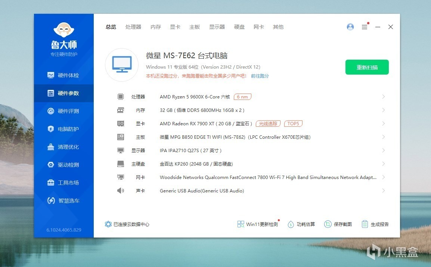Select Woodside Networks Qualcomm FastConnect text
Screen dimensions: 431x267
tap(268, 177)
